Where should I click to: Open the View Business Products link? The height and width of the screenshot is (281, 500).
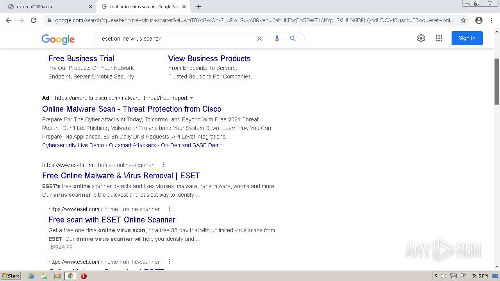(x=209, y=59)
